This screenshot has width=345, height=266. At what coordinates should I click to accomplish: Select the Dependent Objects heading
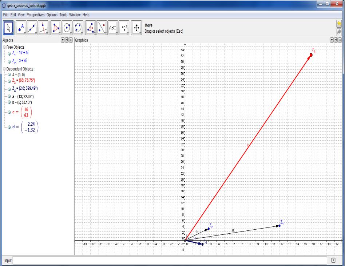coord(20,69)
